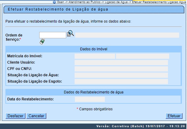
Task: Click the CPF ou CNPJ field
Action: tap(121, 69)
